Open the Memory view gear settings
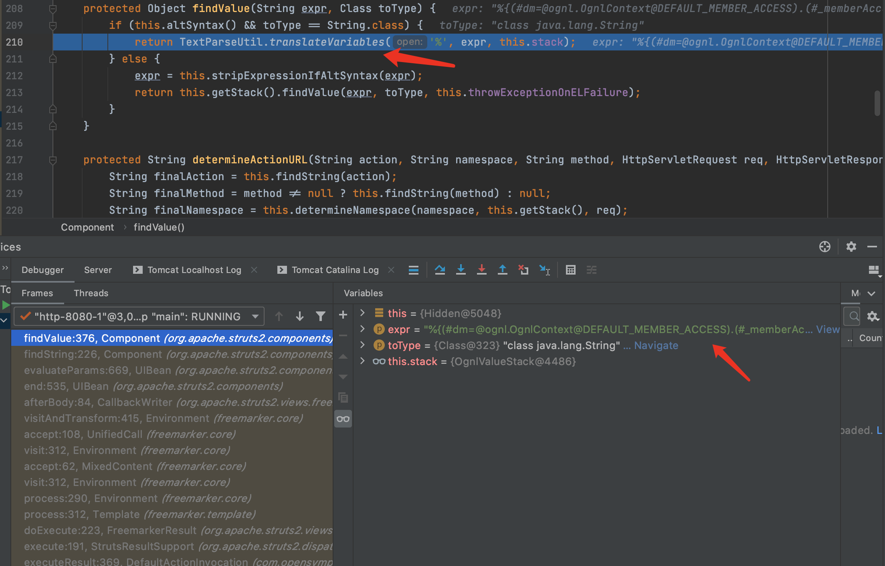 pos(873,316)
